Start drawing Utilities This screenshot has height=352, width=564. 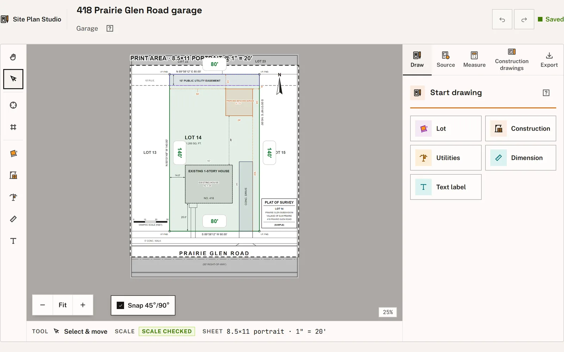[x=446, y=158]
